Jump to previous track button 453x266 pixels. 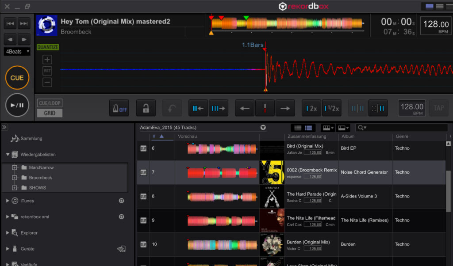[11, 23]
